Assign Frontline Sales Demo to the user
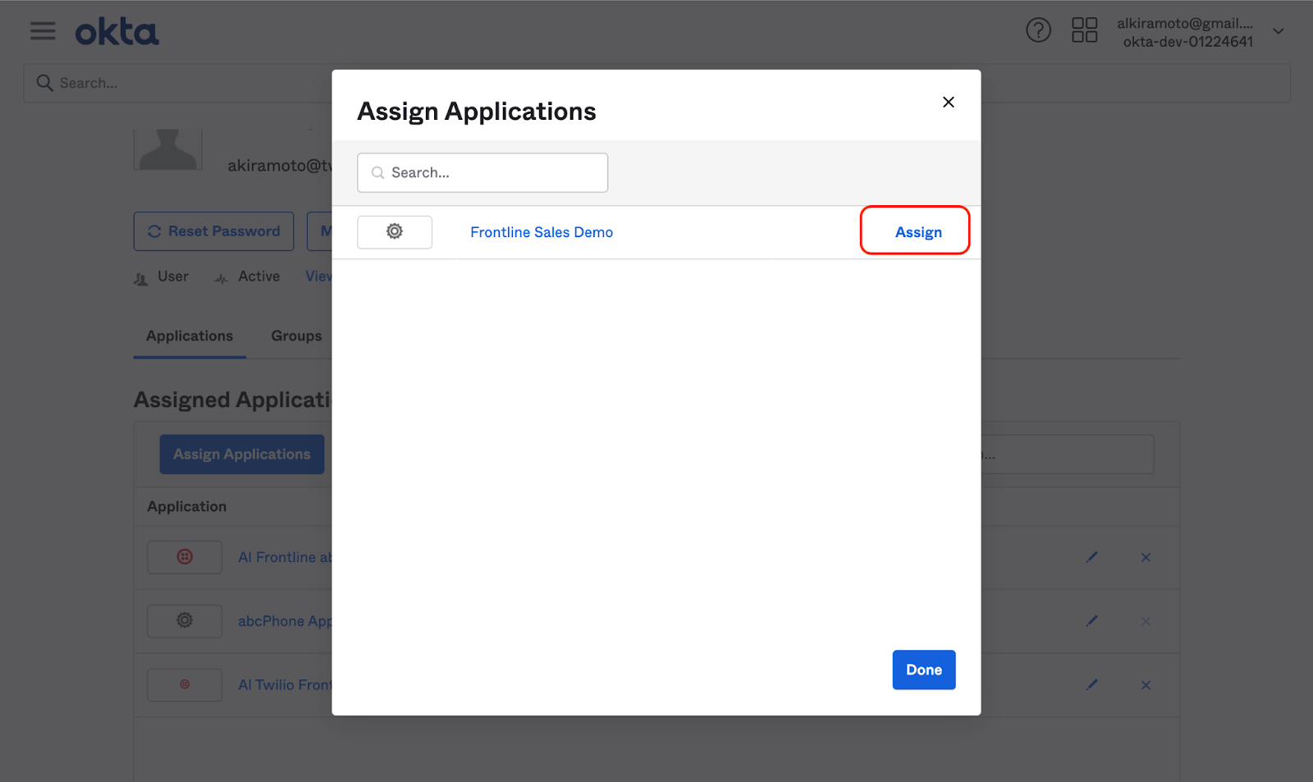1313x782 pixels. 918,232
